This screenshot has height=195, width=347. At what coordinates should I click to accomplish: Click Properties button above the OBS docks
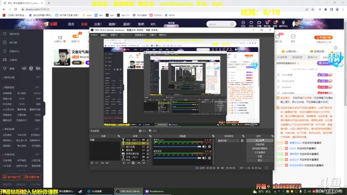coord(143,131)
